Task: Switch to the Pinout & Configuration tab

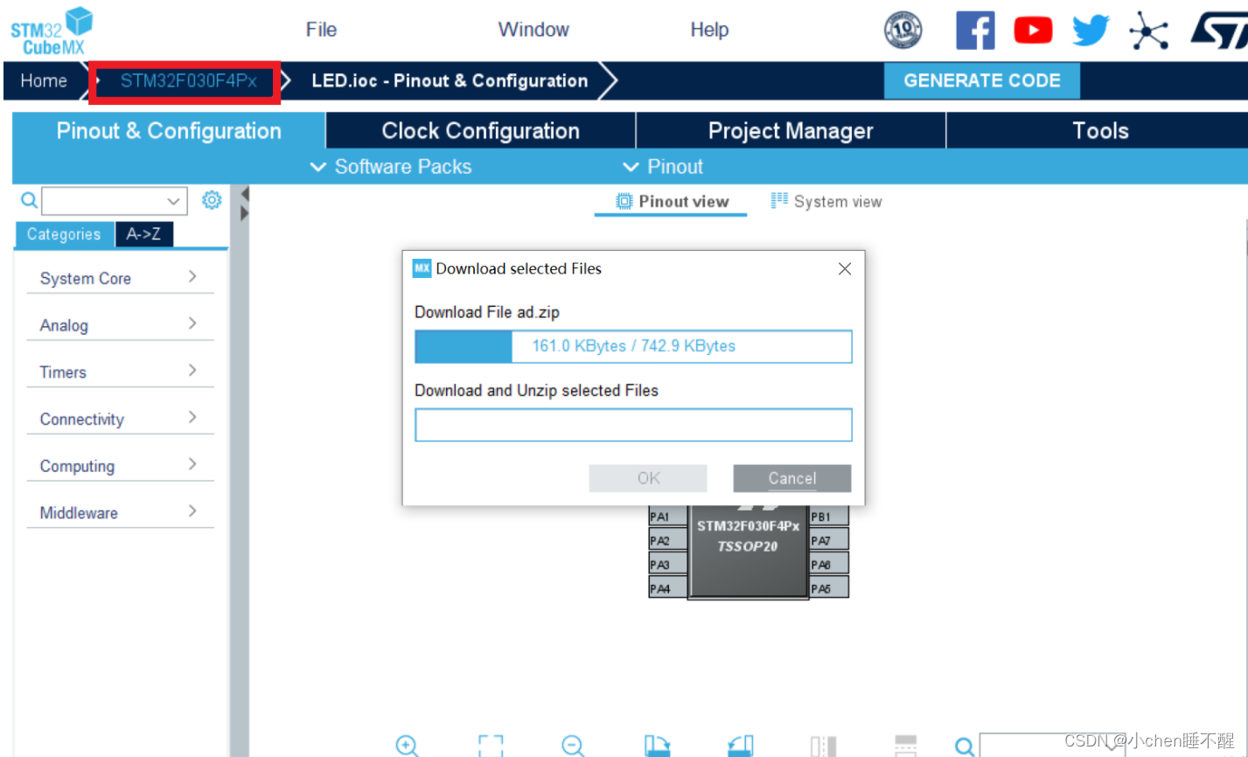Action: click(169, 131)
